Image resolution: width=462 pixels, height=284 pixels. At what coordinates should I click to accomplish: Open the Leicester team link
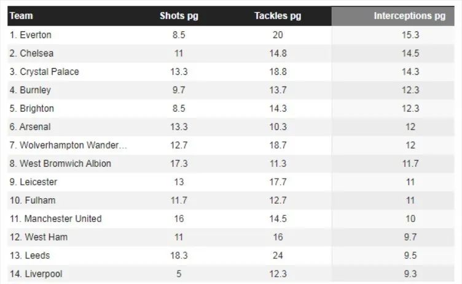coord(38,182)
